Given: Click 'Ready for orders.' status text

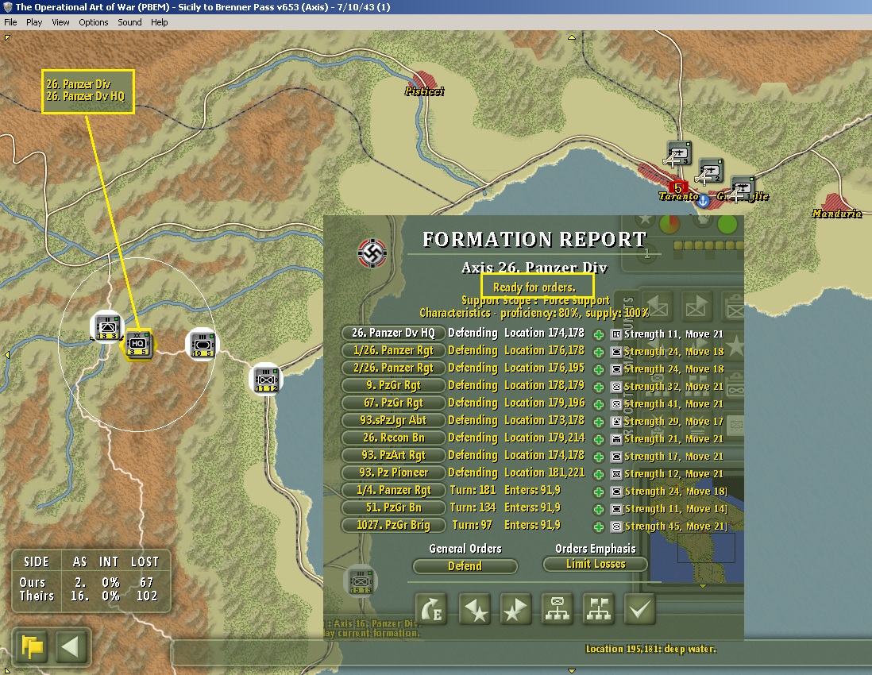Looking at the screenshot, I should 534,287.
